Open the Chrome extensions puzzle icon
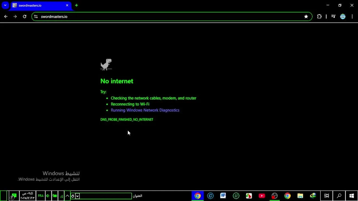Image resolution: width=358 pixels, height=201 pixels. tap(319, 17)
